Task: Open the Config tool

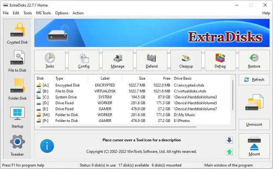Action: (84, 60)
